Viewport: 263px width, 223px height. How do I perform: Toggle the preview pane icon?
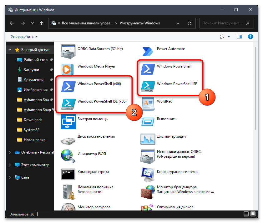pyautogui.click(x=239, y=37)
